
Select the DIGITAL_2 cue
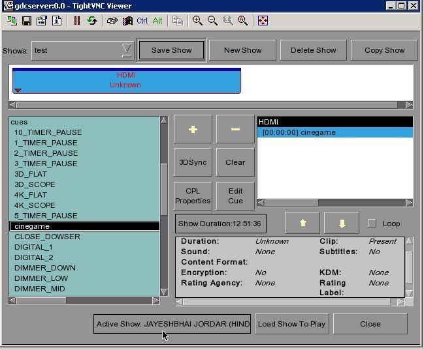[84, 257]
